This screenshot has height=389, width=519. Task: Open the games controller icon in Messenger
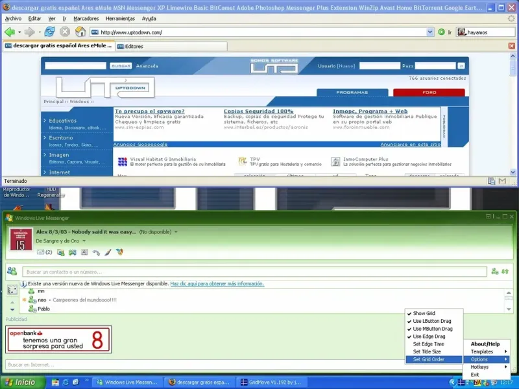pos(73,252)
